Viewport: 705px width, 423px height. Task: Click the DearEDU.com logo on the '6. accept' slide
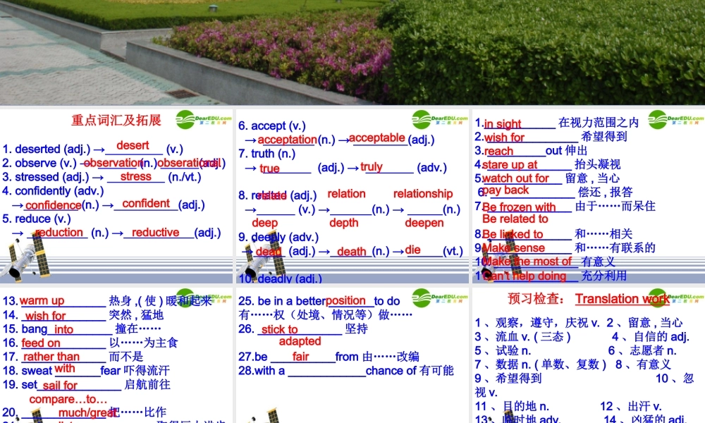coord(440,119)
